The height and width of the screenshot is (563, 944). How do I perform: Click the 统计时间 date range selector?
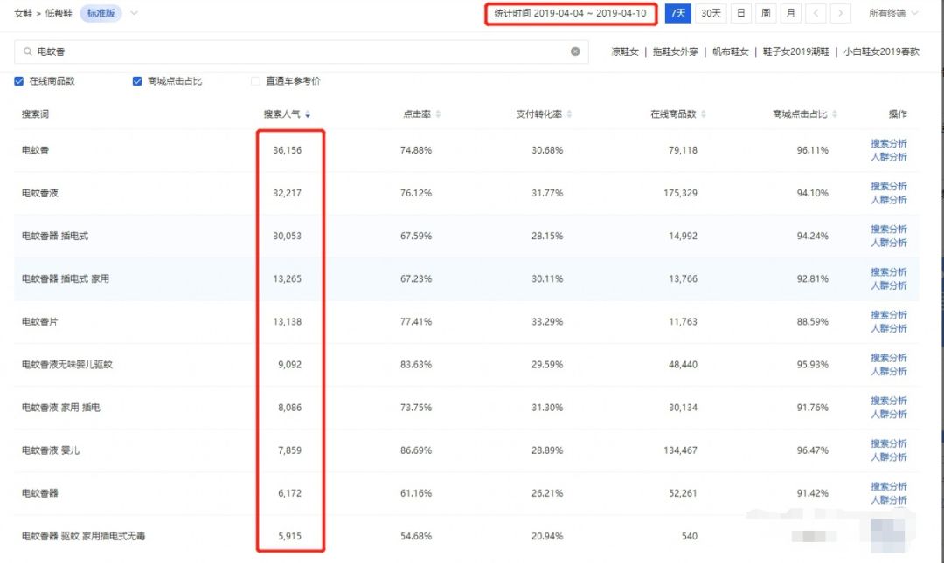571,13
